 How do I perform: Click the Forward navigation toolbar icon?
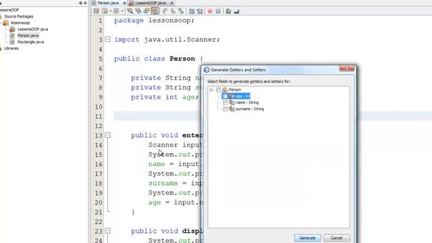(x=116, y=11)
